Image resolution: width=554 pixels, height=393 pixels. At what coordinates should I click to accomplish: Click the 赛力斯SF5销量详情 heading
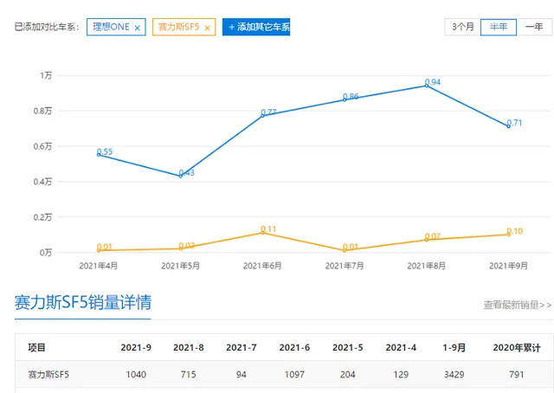(83, 303)
